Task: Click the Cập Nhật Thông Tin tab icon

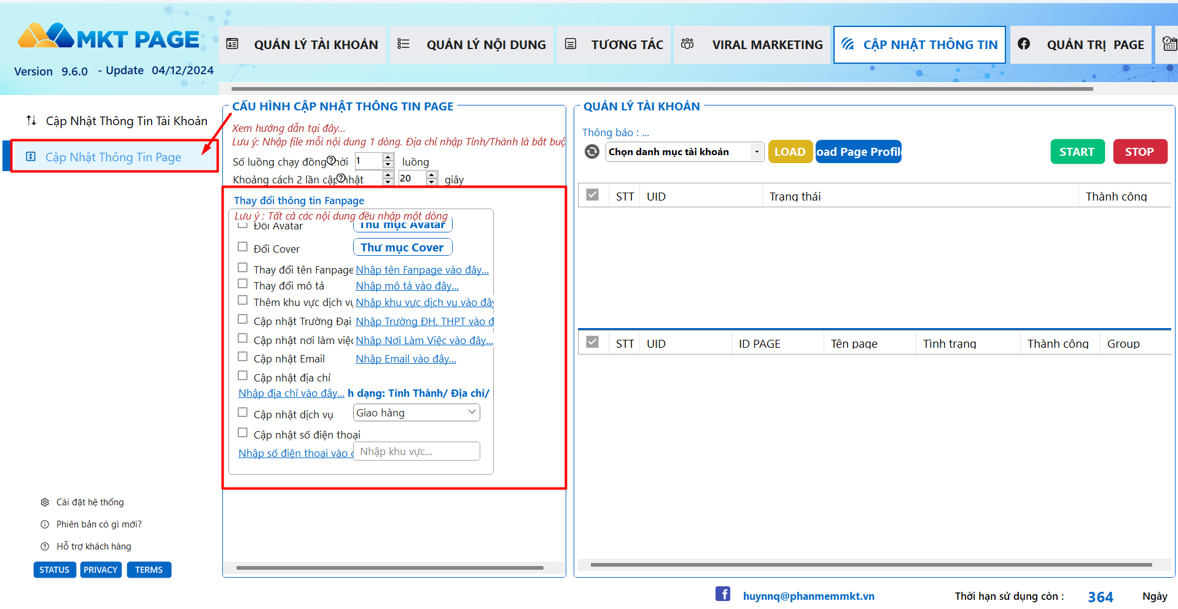Action: click(848, 44)
